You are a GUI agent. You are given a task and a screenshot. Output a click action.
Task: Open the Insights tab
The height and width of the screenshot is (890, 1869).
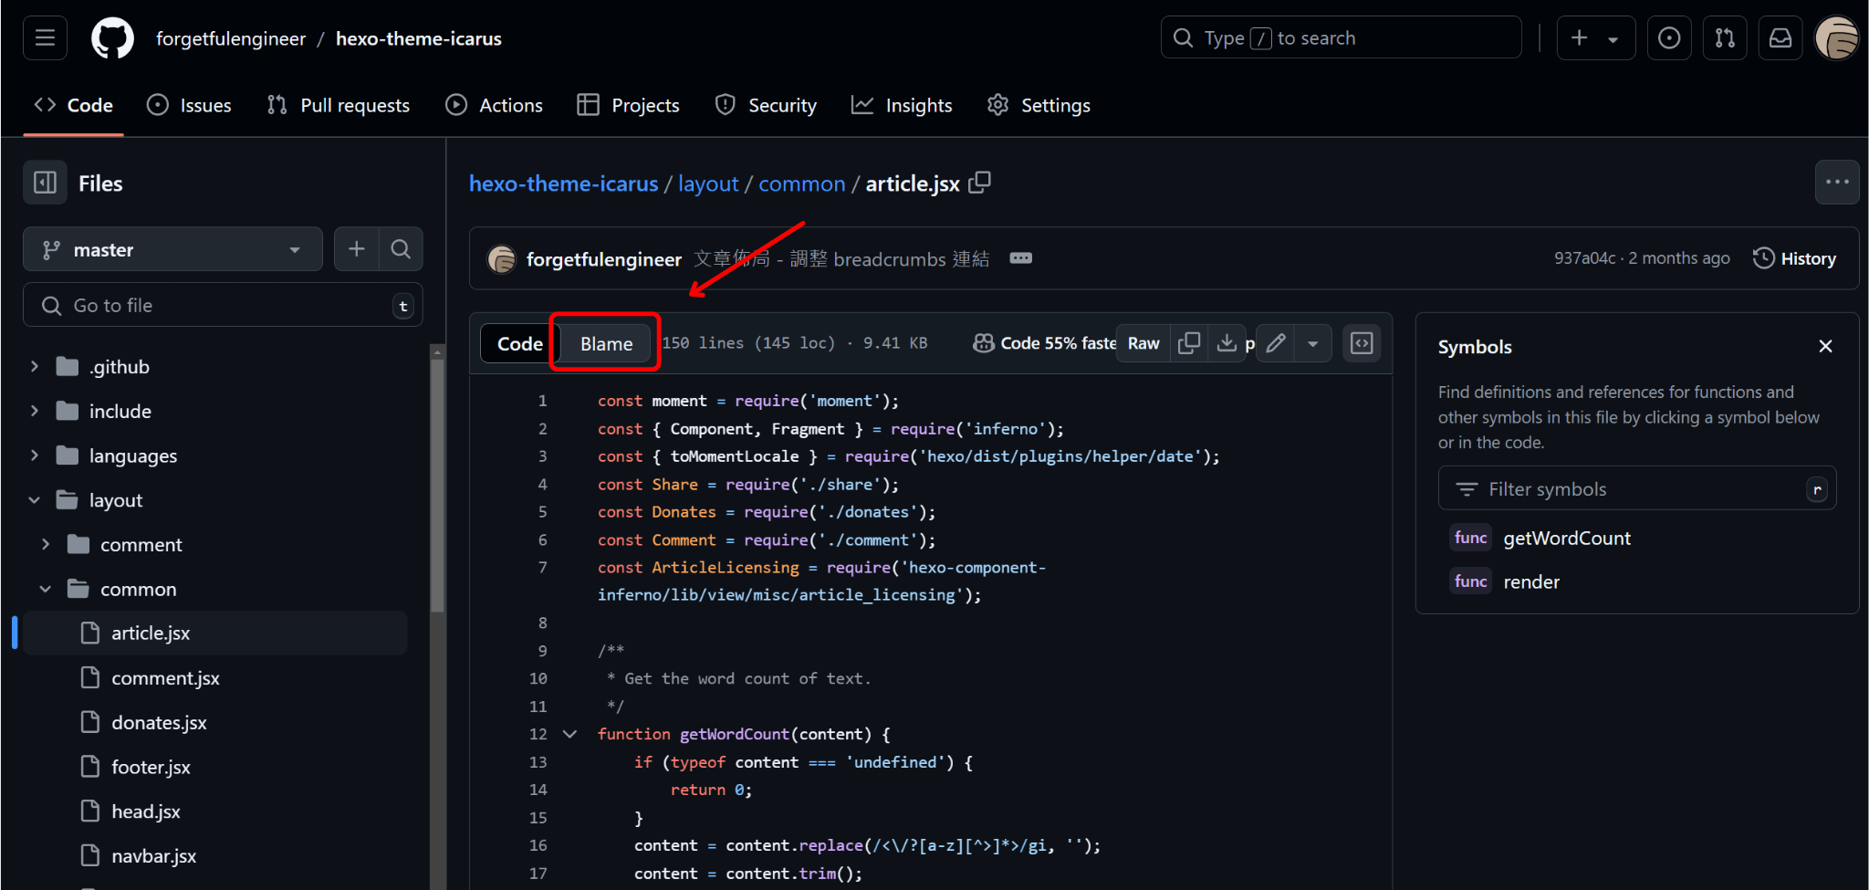(902, 105)
